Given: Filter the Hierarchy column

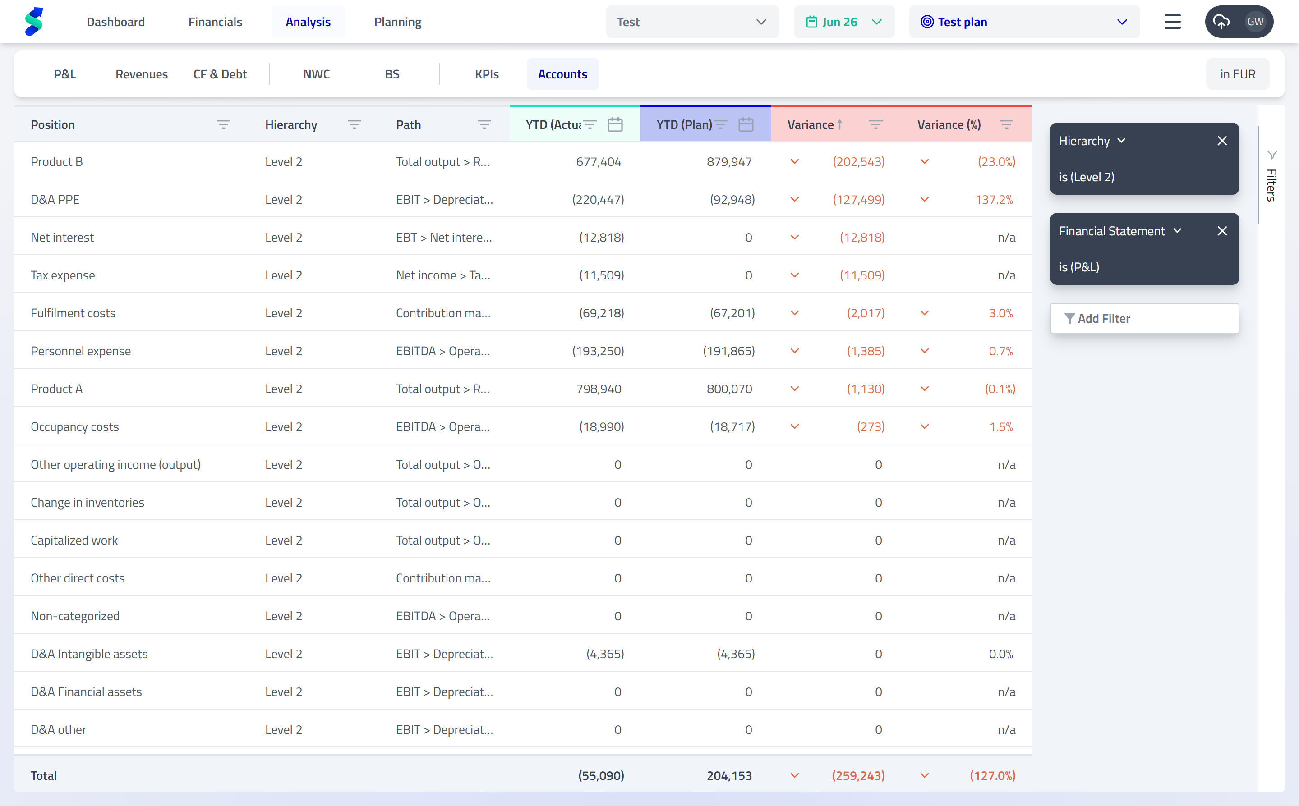Looking at the screenshot, I should (x=355, y=124).
